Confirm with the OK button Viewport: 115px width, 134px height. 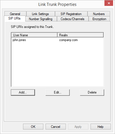click(x=33, y=127)
